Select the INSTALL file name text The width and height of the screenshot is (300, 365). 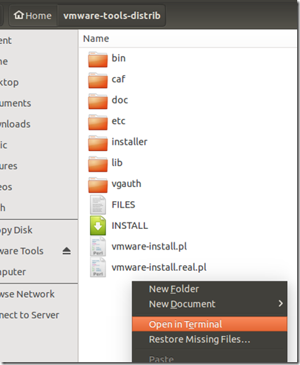click(129, 225)
